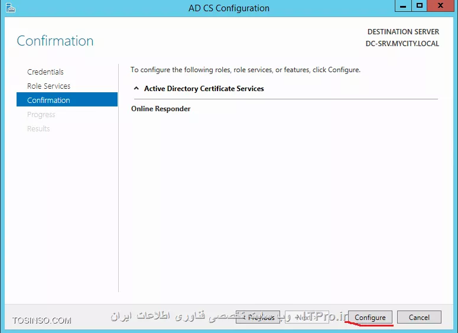This screenshot has width=458, height=333.
Task: Open the Credentials step
Action: [x=46, y=72]
